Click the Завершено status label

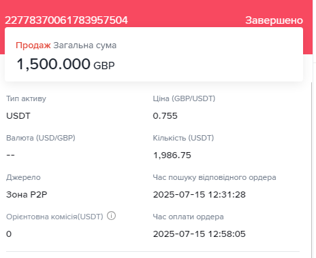(x=274, y=20)
